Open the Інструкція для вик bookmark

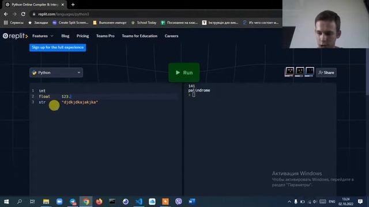tap(220, 22)
